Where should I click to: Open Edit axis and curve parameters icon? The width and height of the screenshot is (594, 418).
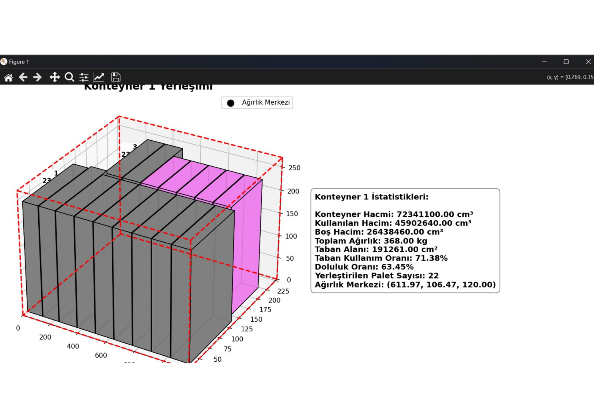[x=99, y=77]
